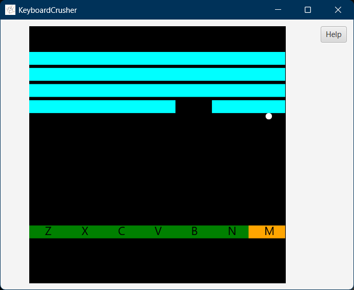
Task: Click the left piece of the broken brick row
Action: tap(102, 106)
